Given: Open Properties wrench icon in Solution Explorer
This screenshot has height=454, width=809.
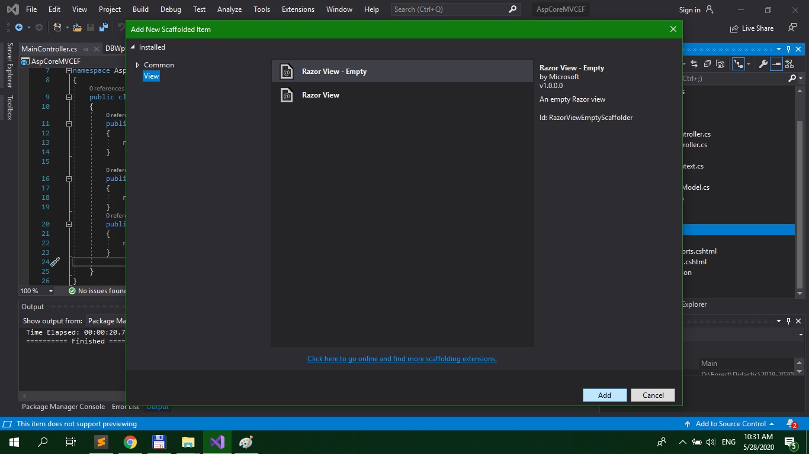Looking at the screenshot, I should [x=763, y=64].
